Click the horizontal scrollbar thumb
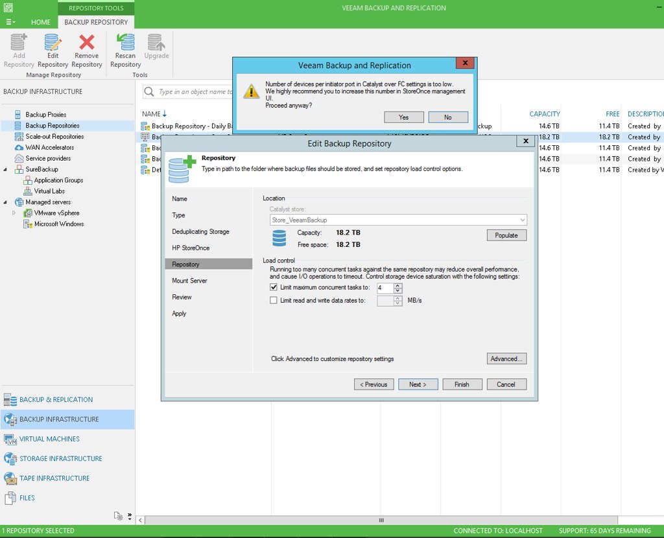 381,520
